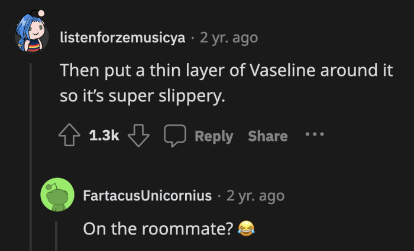The height and width of the screenshot is (251, 414).
Task: Open the three-dot more options menu
Action: (313, 135)
